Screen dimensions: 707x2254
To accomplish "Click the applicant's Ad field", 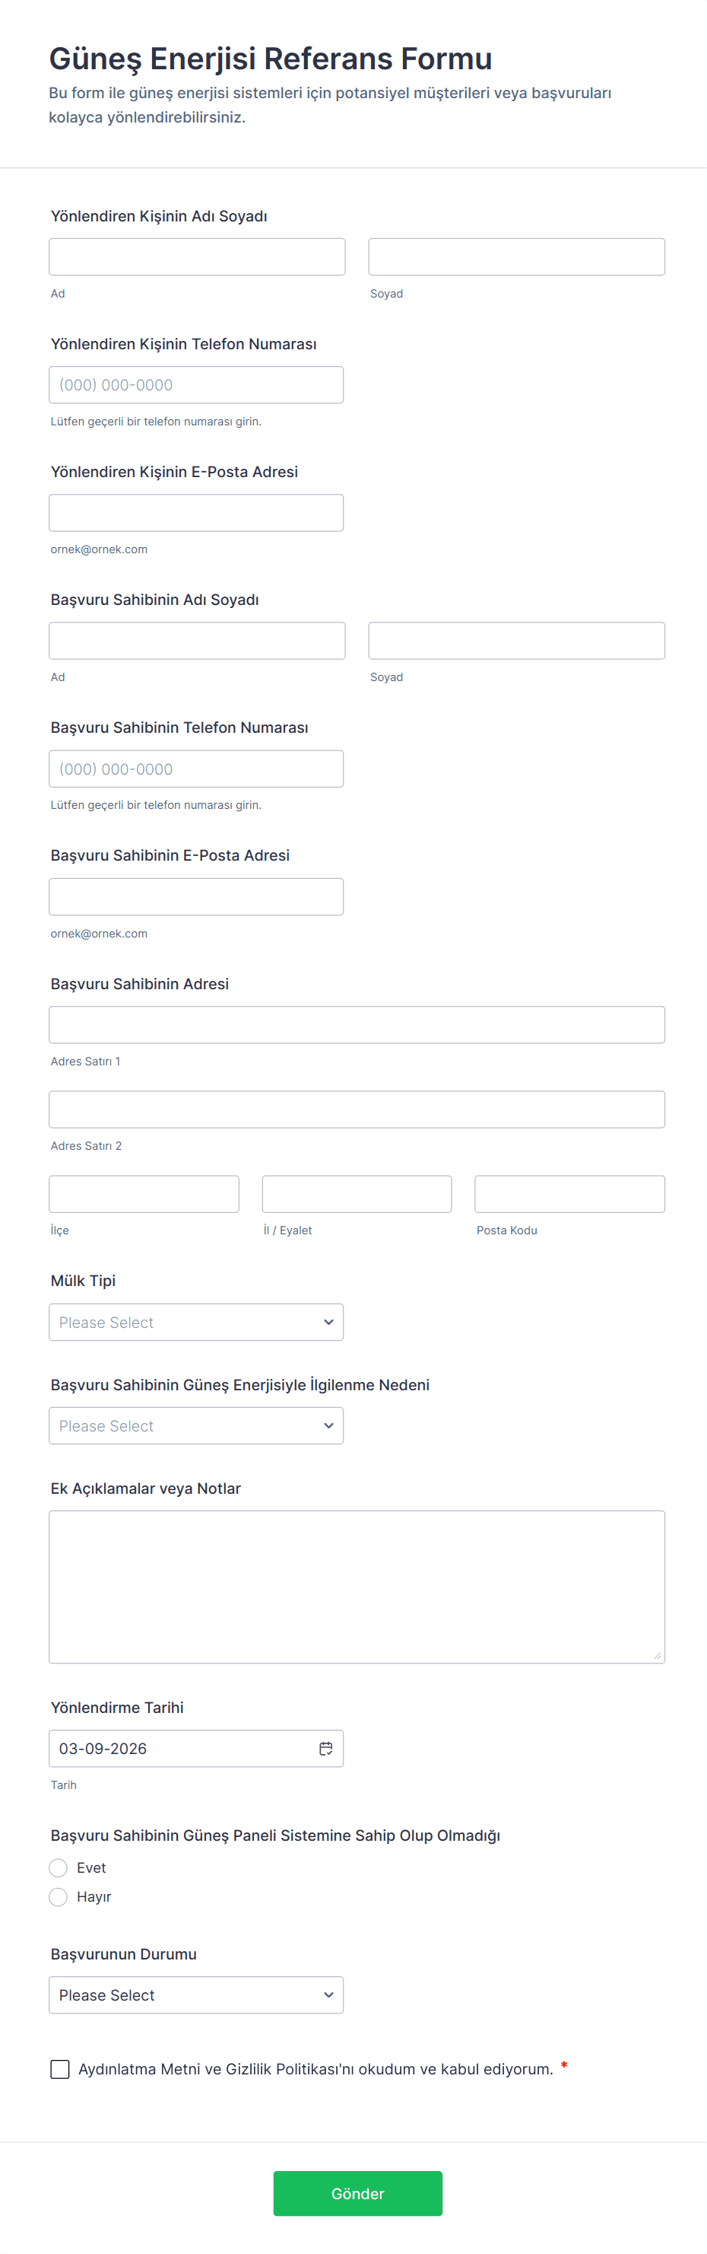I will coord(197,640).
